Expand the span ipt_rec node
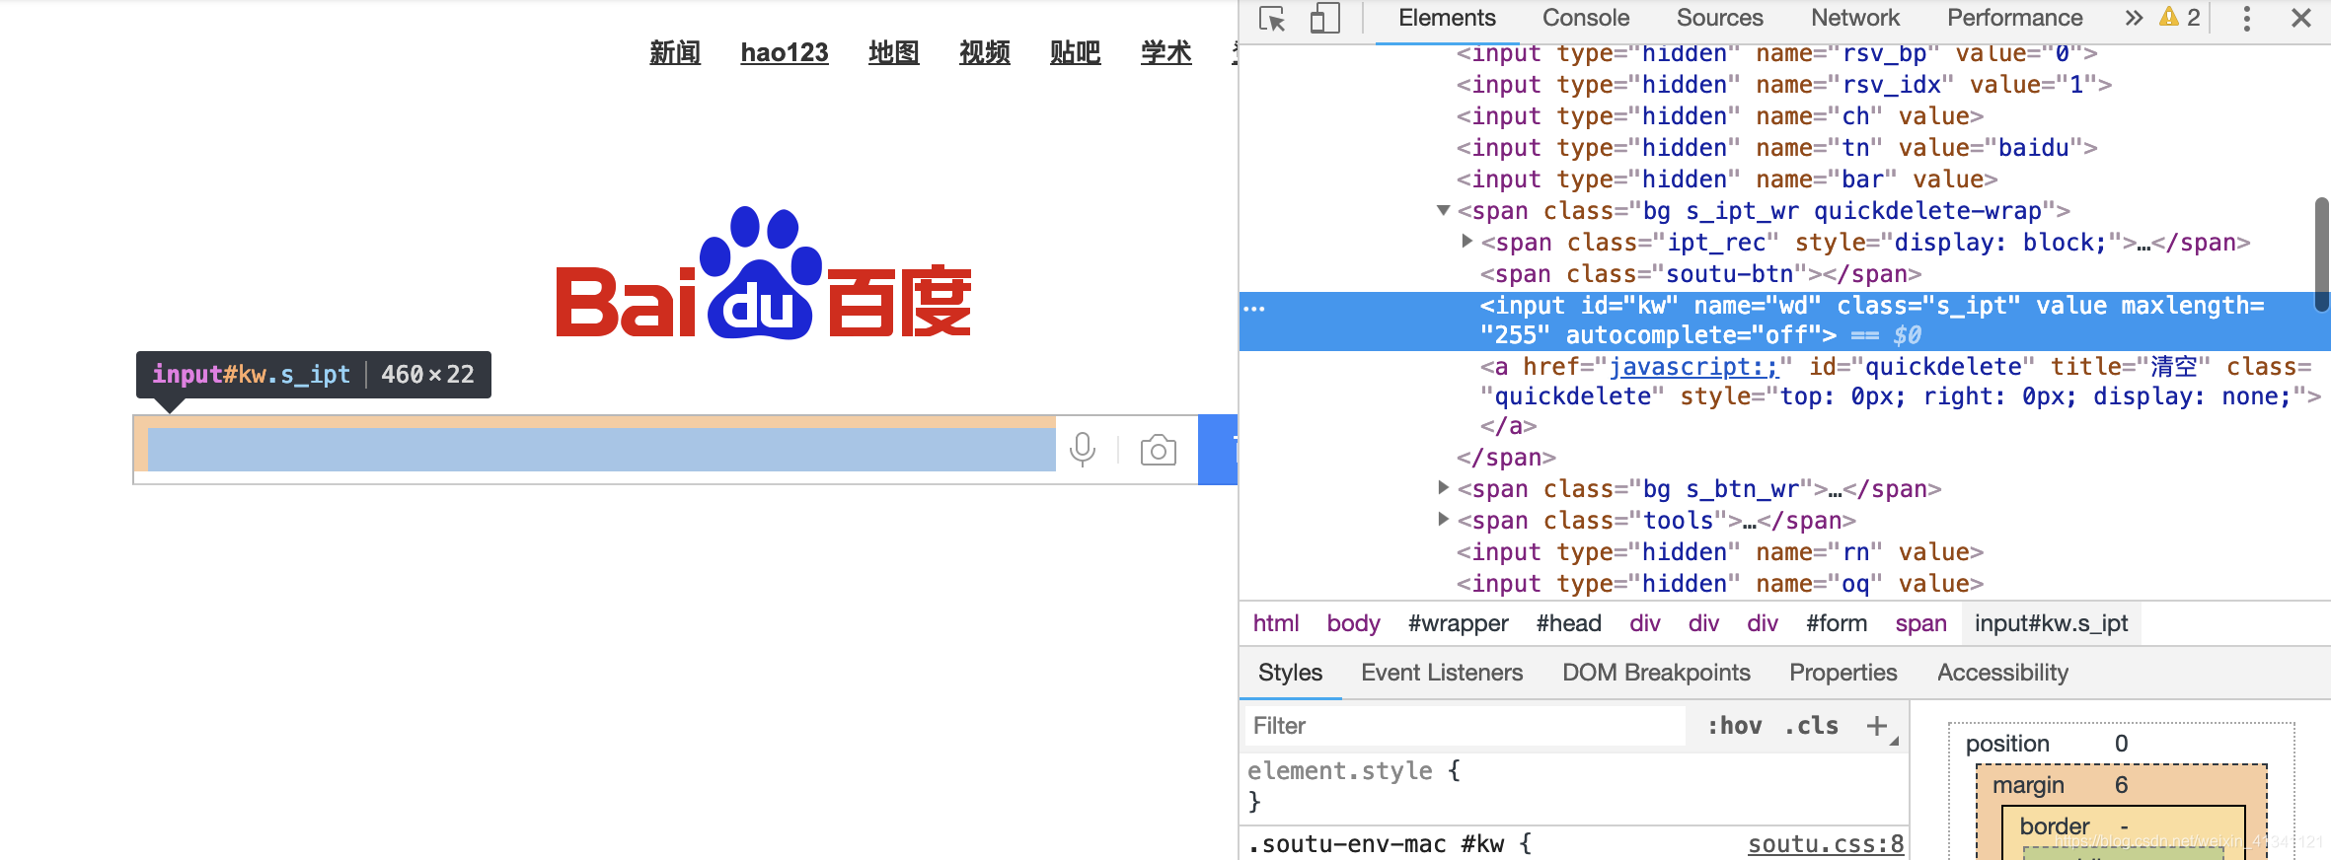2331x860 pixels. (1466, 241)
